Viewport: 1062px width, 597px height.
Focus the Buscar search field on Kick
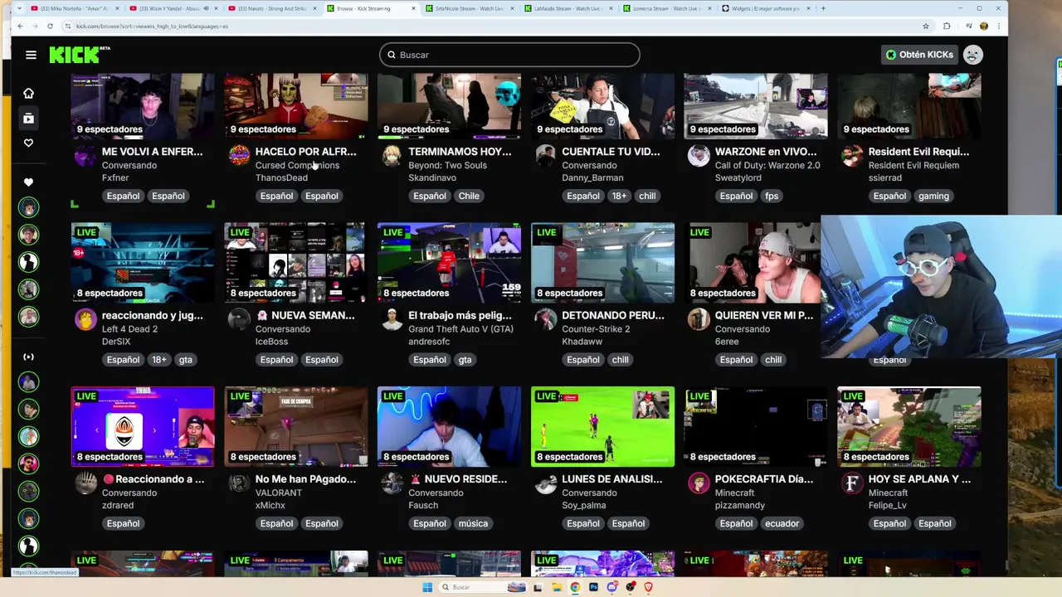click(509, 55)
